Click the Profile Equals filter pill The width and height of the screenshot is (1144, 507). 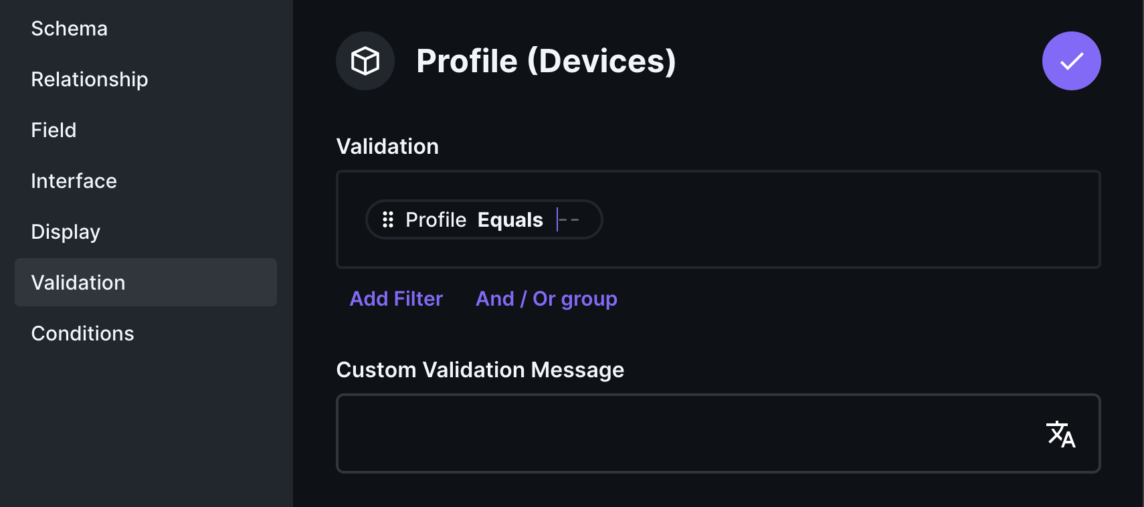(484, 219)
